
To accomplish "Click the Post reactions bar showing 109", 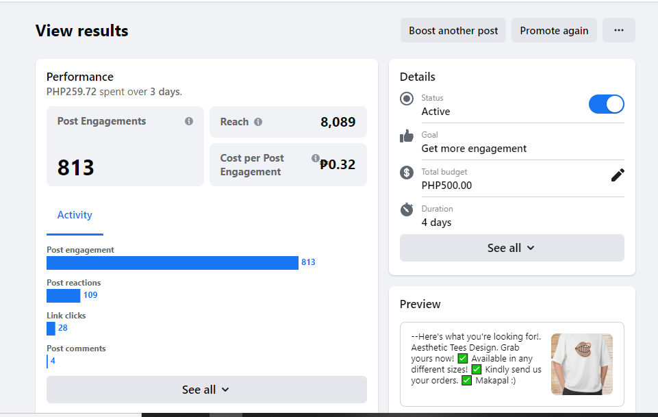I will click(x=64, y=296).
